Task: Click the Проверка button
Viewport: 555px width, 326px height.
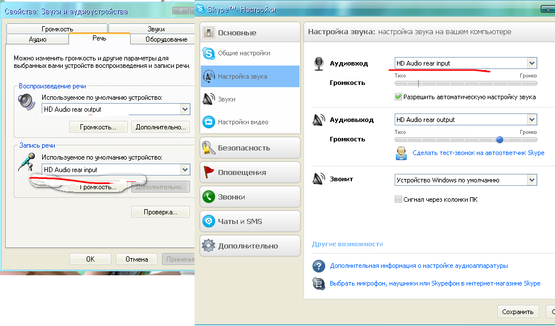Action: click(x=160, y=212)
